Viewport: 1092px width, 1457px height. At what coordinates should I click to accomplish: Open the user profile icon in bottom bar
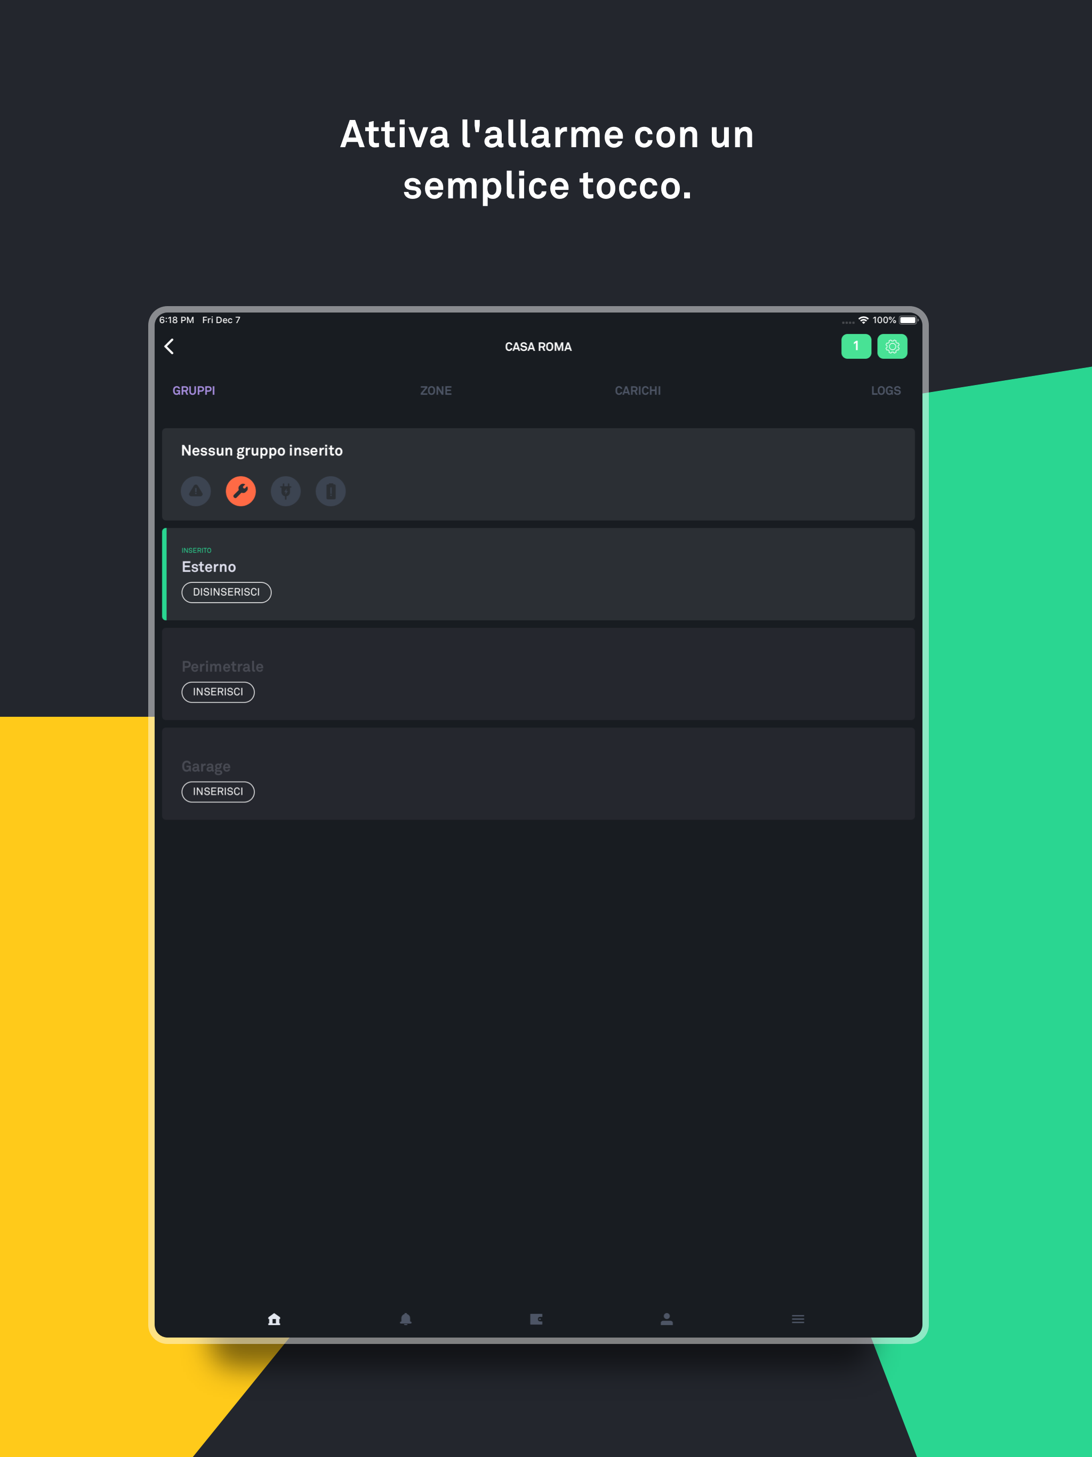pyautogui.click(x=667, y=1319)
